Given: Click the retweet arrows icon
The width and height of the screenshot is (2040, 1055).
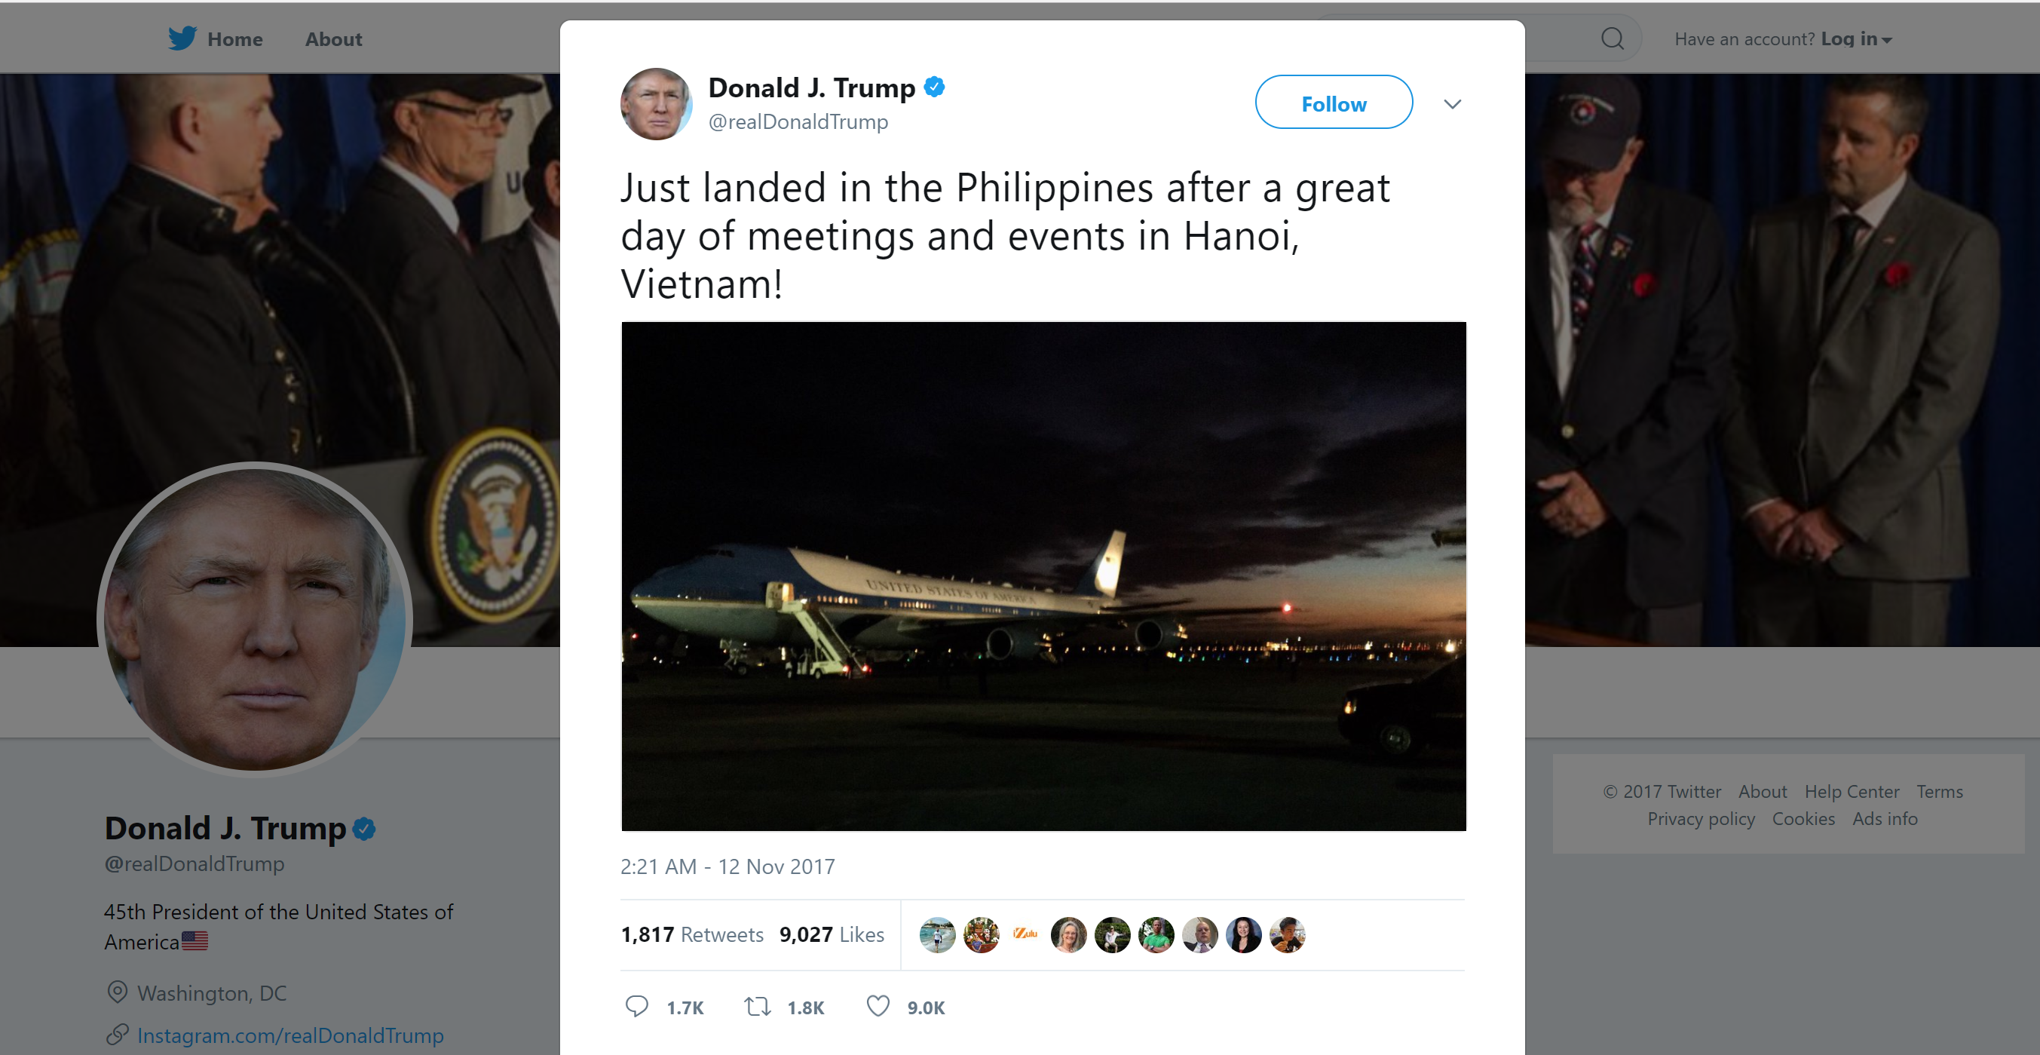Looking at the screenshot, I should (757, 1007).
